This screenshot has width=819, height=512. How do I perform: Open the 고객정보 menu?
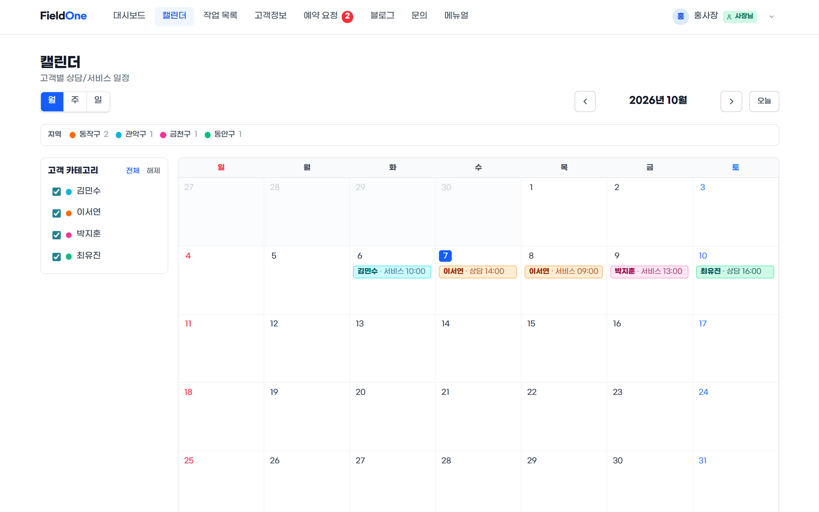click(x=270, y=16)
